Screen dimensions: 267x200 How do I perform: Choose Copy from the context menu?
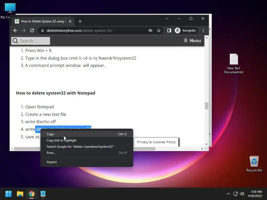coord(87,134)
